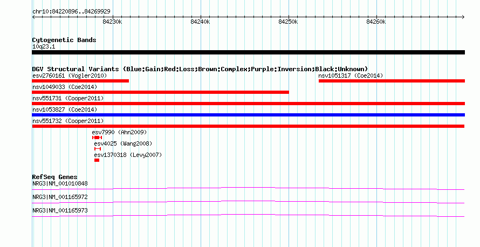The image size is (480, 247).
Task: Click the RefSeq Genes track title
Action: 54,177
